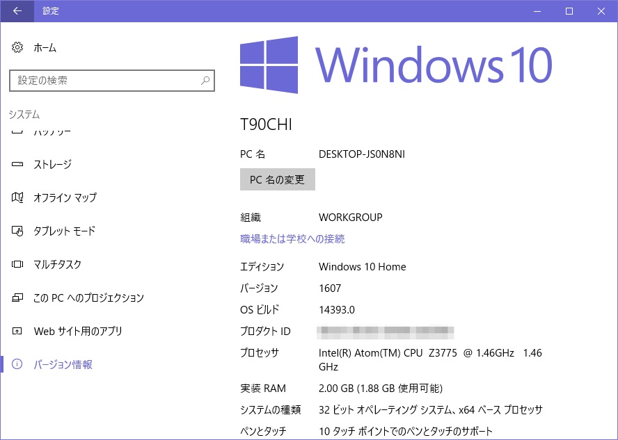618x440 pixels.
Task: Open タブレット モード settings page
Action: point(64,231)
